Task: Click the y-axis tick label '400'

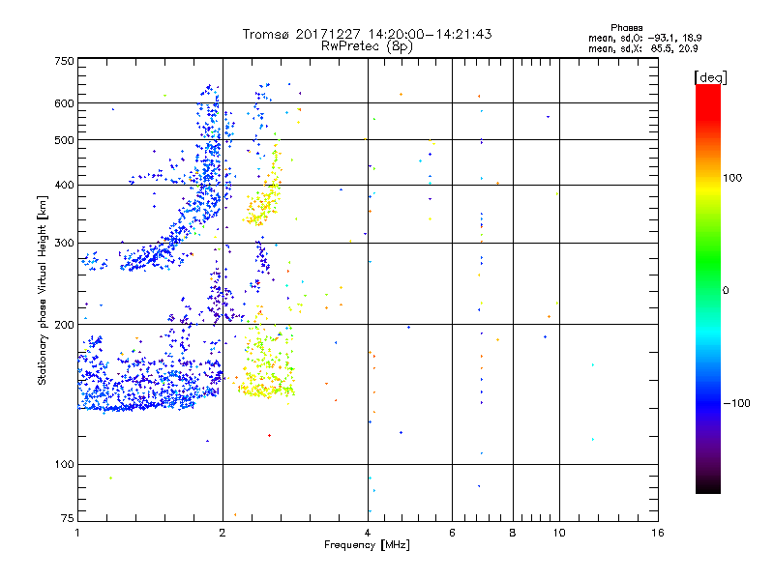Action: click(x=64, y=186)
